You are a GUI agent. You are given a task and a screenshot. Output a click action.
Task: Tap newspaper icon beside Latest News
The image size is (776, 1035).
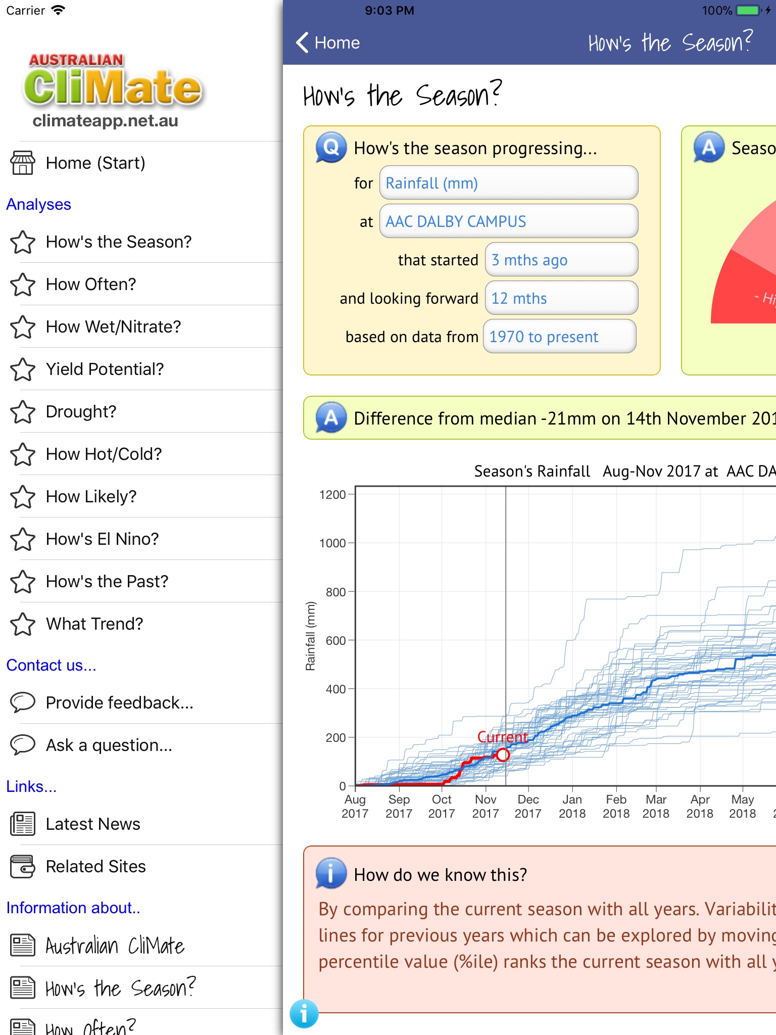coord(23,824)
